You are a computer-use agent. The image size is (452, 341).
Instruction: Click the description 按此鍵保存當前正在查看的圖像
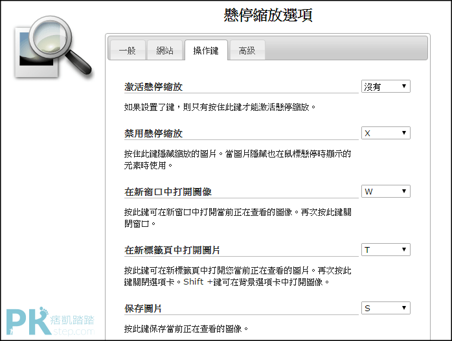186,329
